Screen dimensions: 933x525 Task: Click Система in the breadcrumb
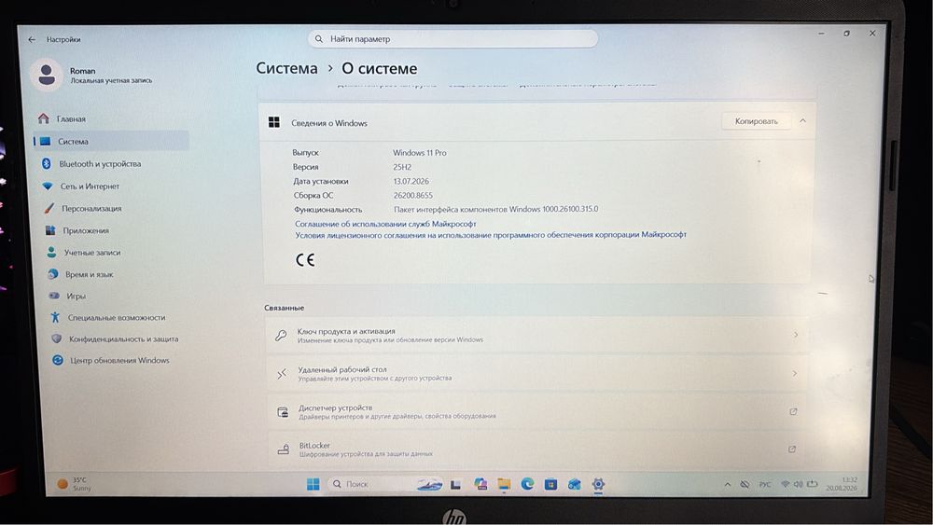(286, 68)
